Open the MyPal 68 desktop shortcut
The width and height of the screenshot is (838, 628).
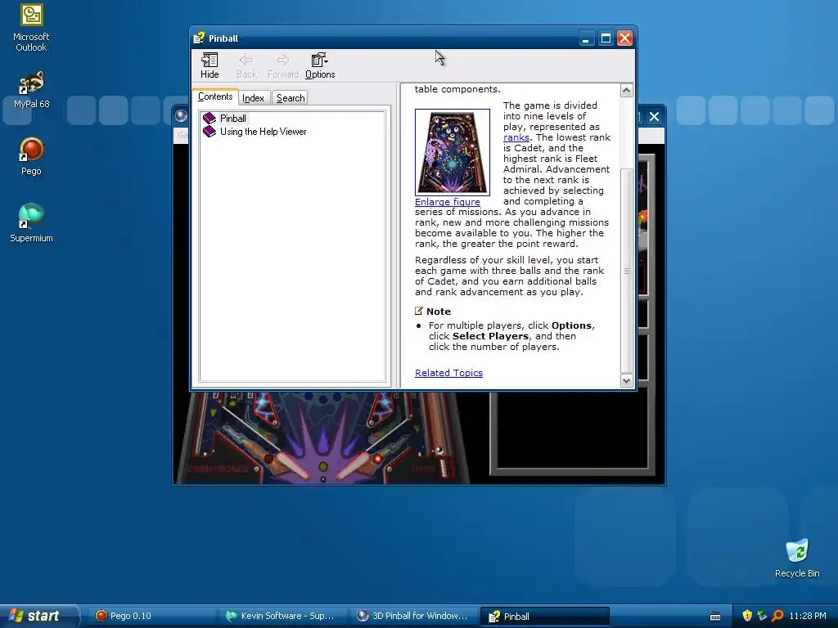[x=31, y=90]
